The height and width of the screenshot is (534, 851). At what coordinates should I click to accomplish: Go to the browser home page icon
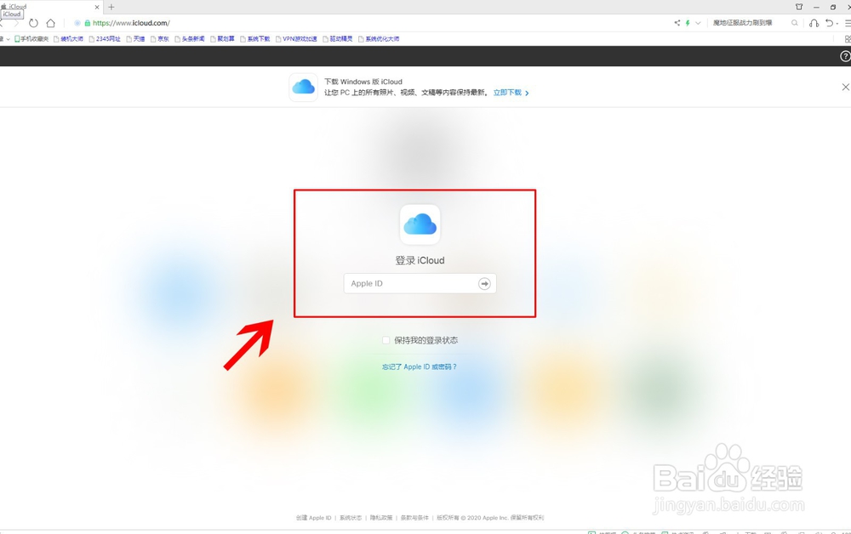[x=50, y=23]
